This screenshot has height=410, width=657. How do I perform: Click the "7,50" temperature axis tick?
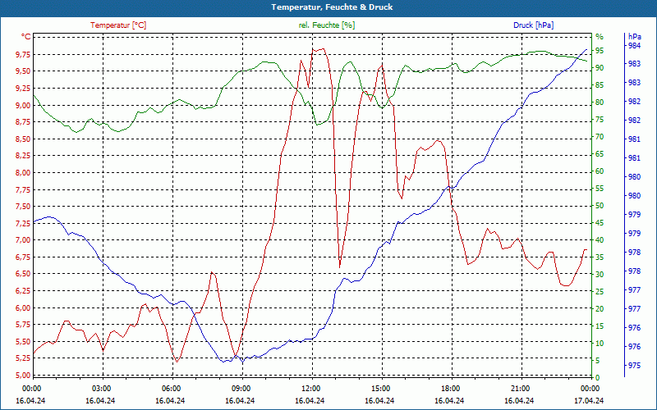(24, 207)
